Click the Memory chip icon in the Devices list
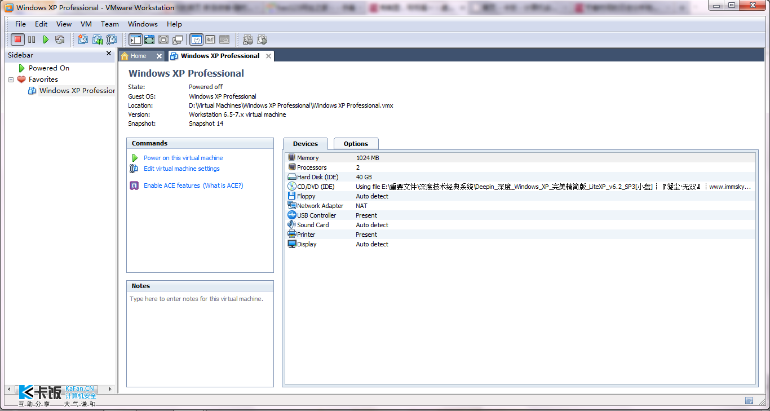The width and height of the screenshot is (770, 411). coord(292,158)
